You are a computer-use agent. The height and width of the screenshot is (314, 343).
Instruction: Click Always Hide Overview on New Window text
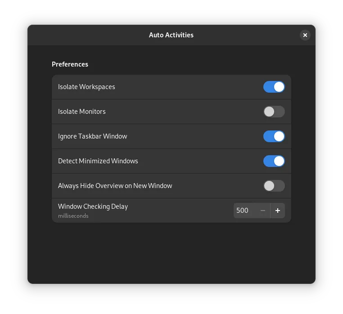coord(115,186)
